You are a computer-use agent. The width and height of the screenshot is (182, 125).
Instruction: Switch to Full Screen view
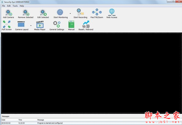[x=7, y=26]
